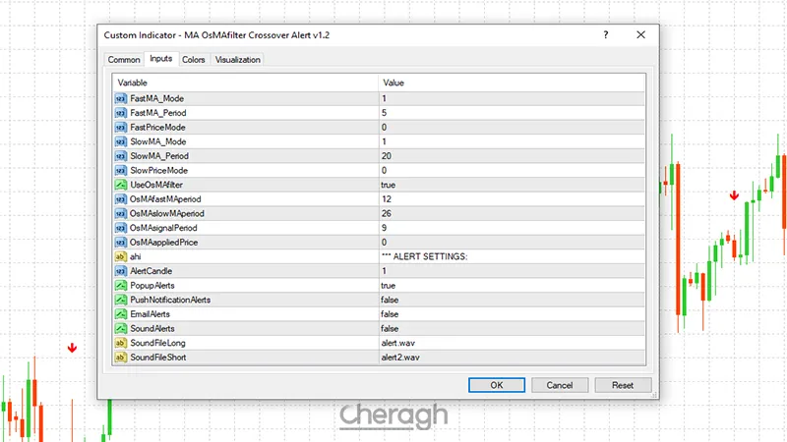Switch to the Visualization tab
The width and height of the screenshot is (787, 442).
238,60
